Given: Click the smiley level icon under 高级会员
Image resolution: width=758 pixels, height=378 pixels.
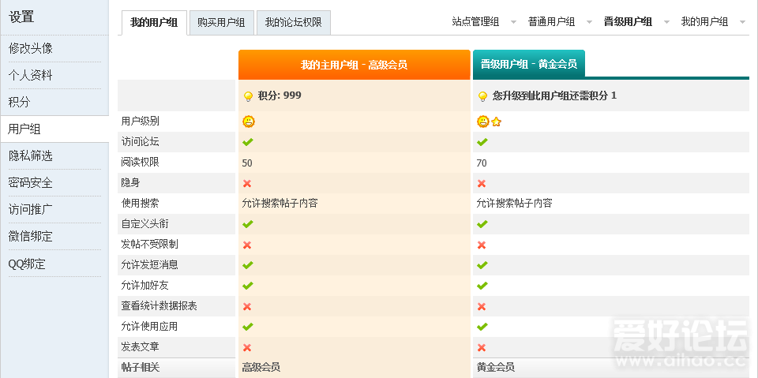Looking at the screenshot, I should [249, 122].
